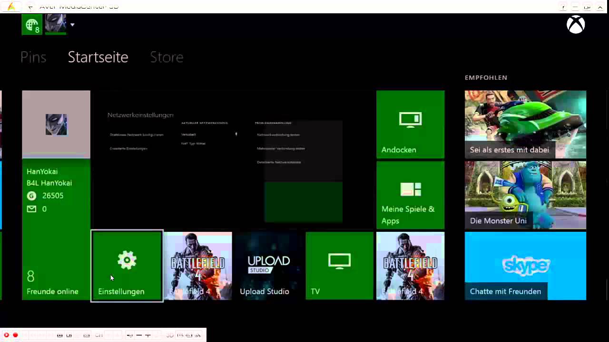Launch the TV tile
This screenshot has width=609, height=342.
339,266
